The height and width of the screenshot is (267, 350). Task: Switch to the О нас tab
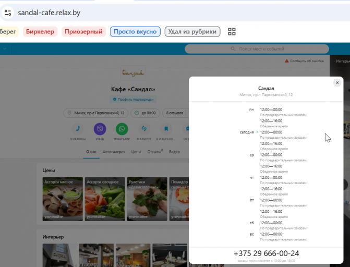[x=91, y=152]
